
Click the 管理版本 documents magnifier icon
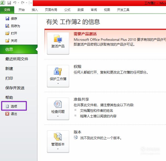(x=58, y=137)
